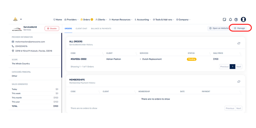The image size is (256, 128).
Task: Click the left panel vertical scrollbar
Action: pyautogui.click(x=62, y=55)
